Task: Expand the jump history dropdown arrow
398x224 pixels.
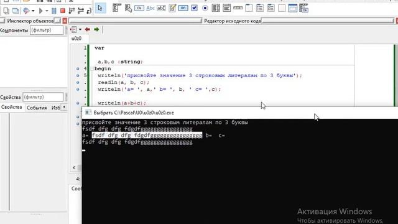Action: [x=80, y=29]
